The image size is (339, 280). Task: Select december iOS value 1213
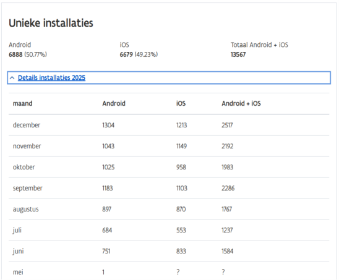[182, 125]
